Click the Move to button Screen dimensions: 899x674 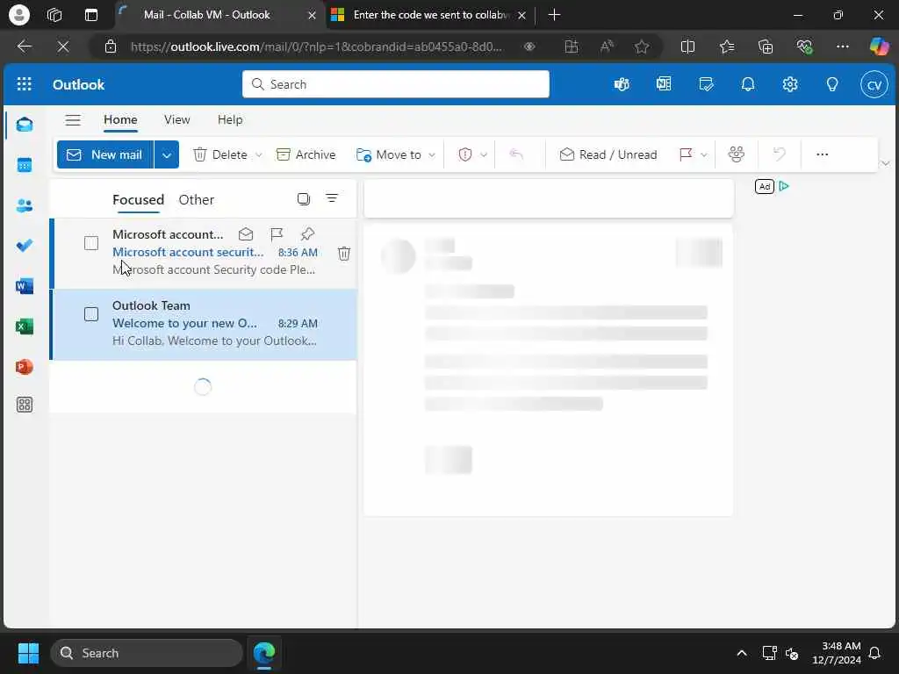pos(389,154)
